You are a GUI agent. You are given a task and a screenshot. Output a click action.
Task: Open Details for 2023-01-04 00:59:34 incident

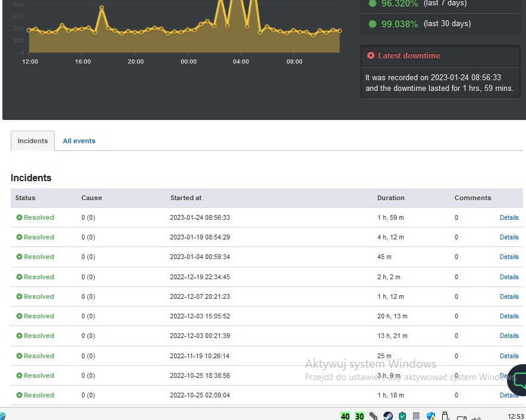509,257
